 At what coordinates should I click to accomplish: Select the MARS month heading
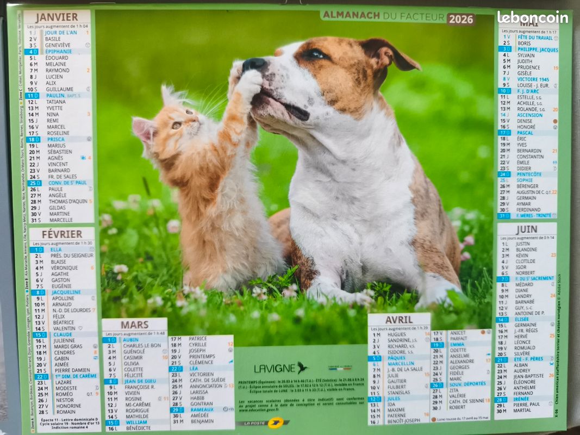pos(135,325)
